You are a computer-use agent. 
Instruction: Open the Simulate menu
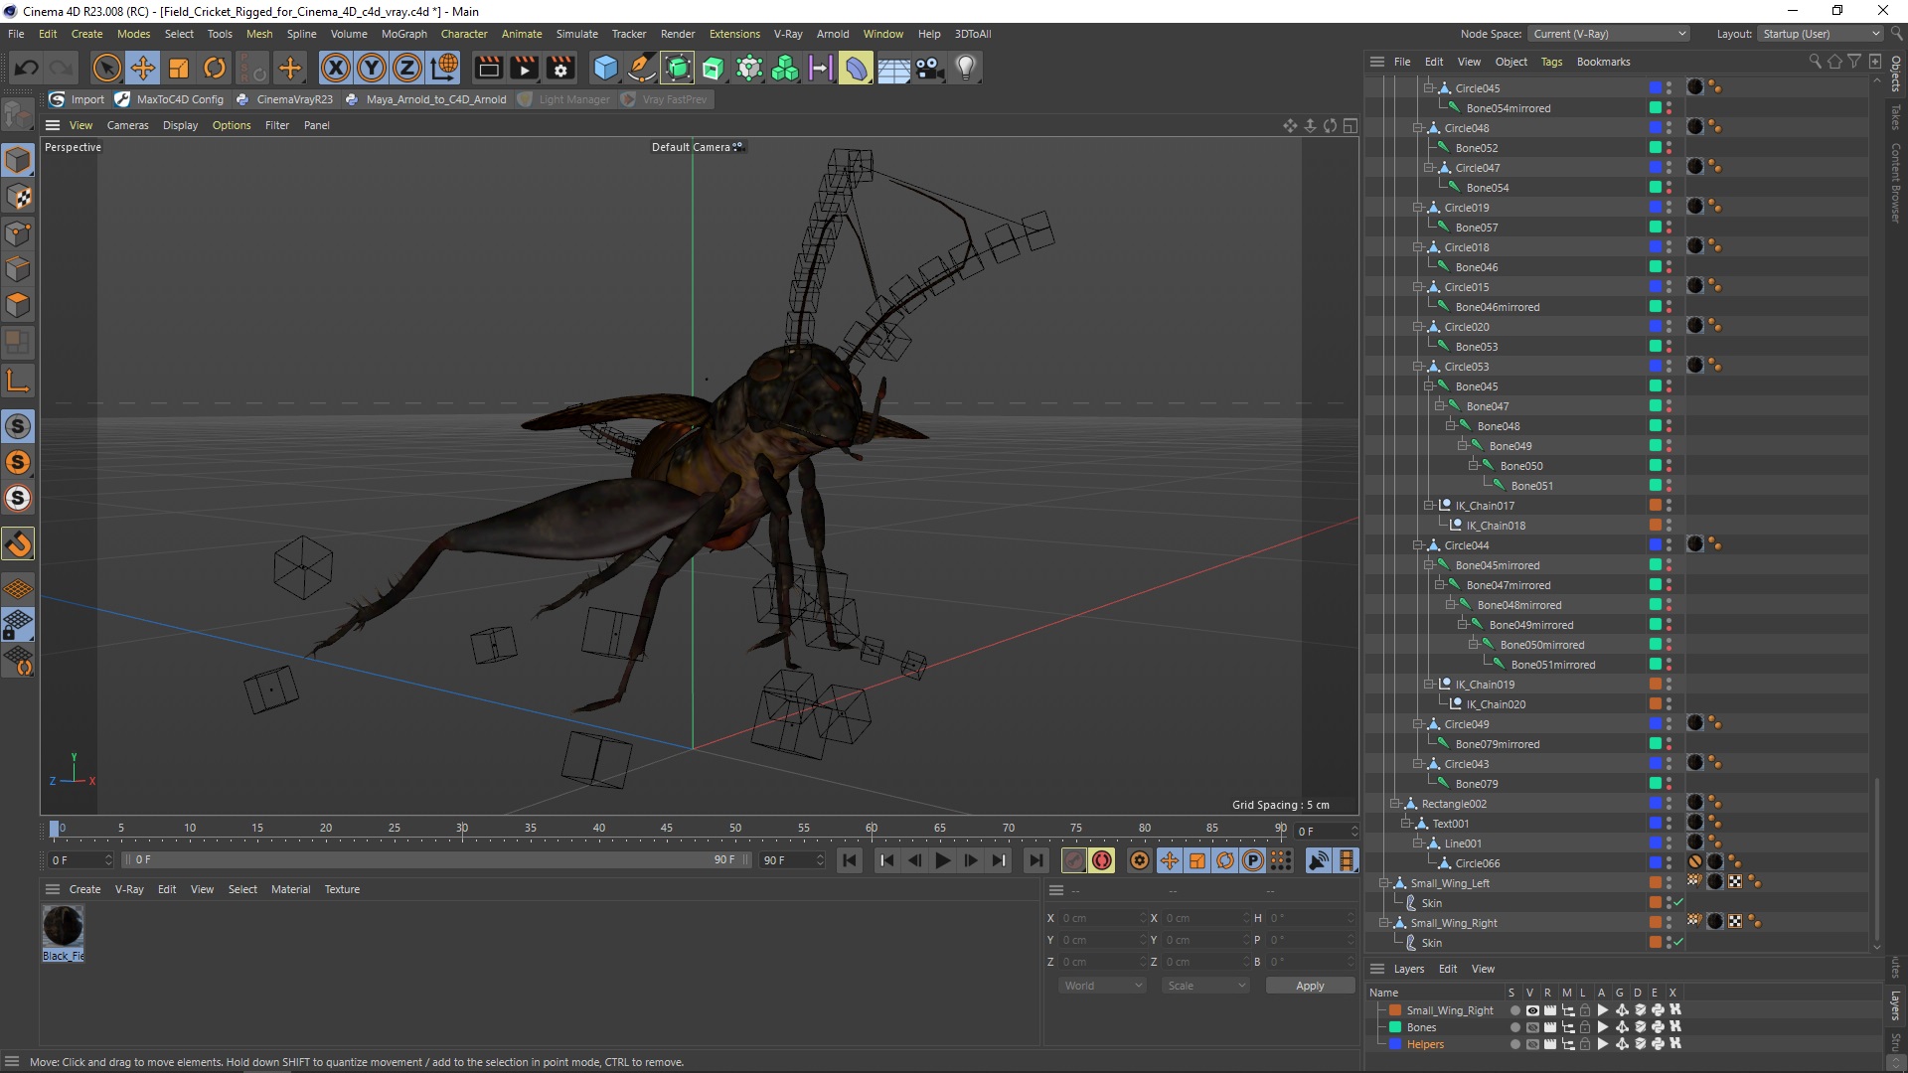click(576, 34)
